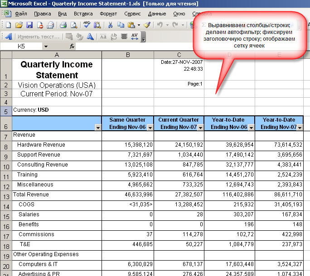Screen dimensions: 310x276
Task: Click the Copy icon
Action: (x=121, y=25)
